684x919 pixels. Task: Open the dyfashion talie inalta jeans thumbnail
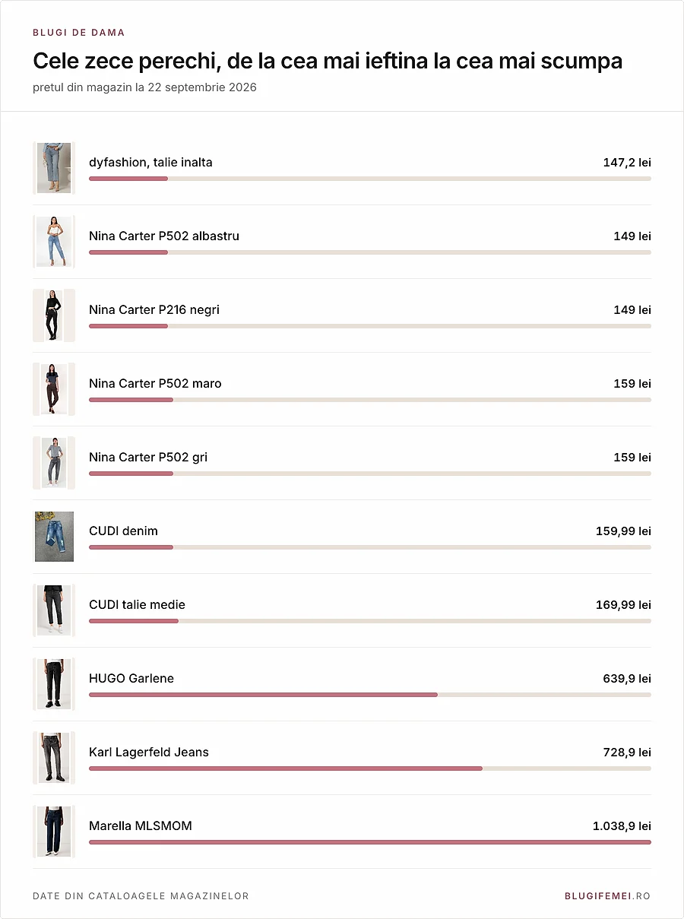pyautogui.click(x=54, y=168)
